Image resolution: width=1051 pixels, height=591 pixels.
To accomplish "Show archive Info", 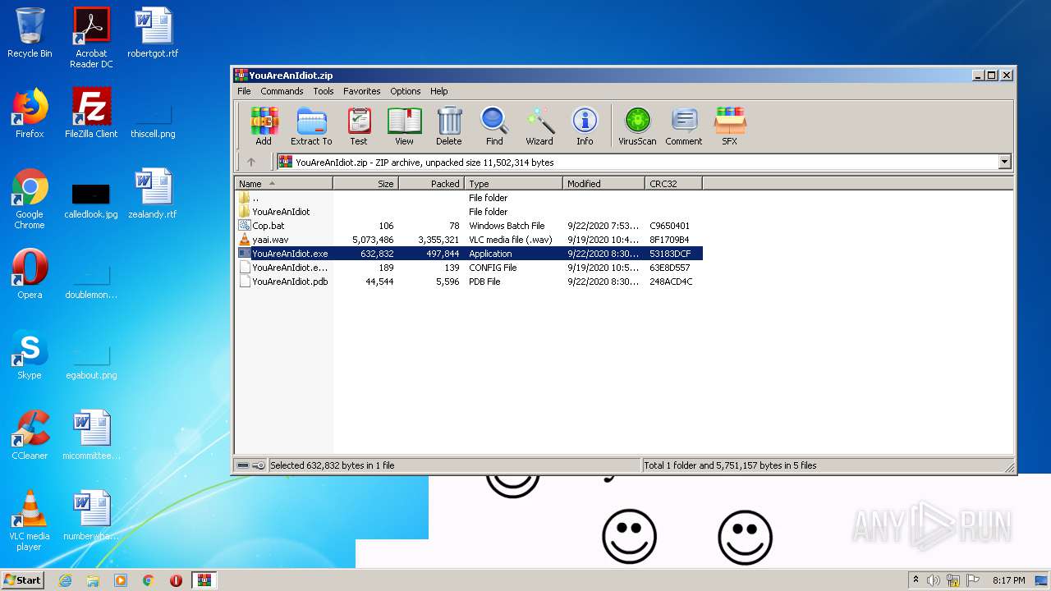I will point(585,126).
